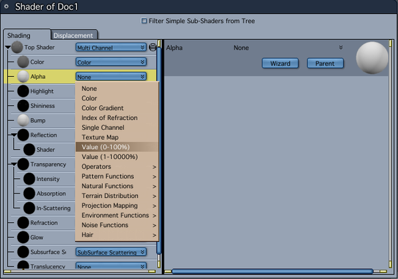Select the Bump tree row label
Viewport: 398px width, 279px height.
(38, 121)
